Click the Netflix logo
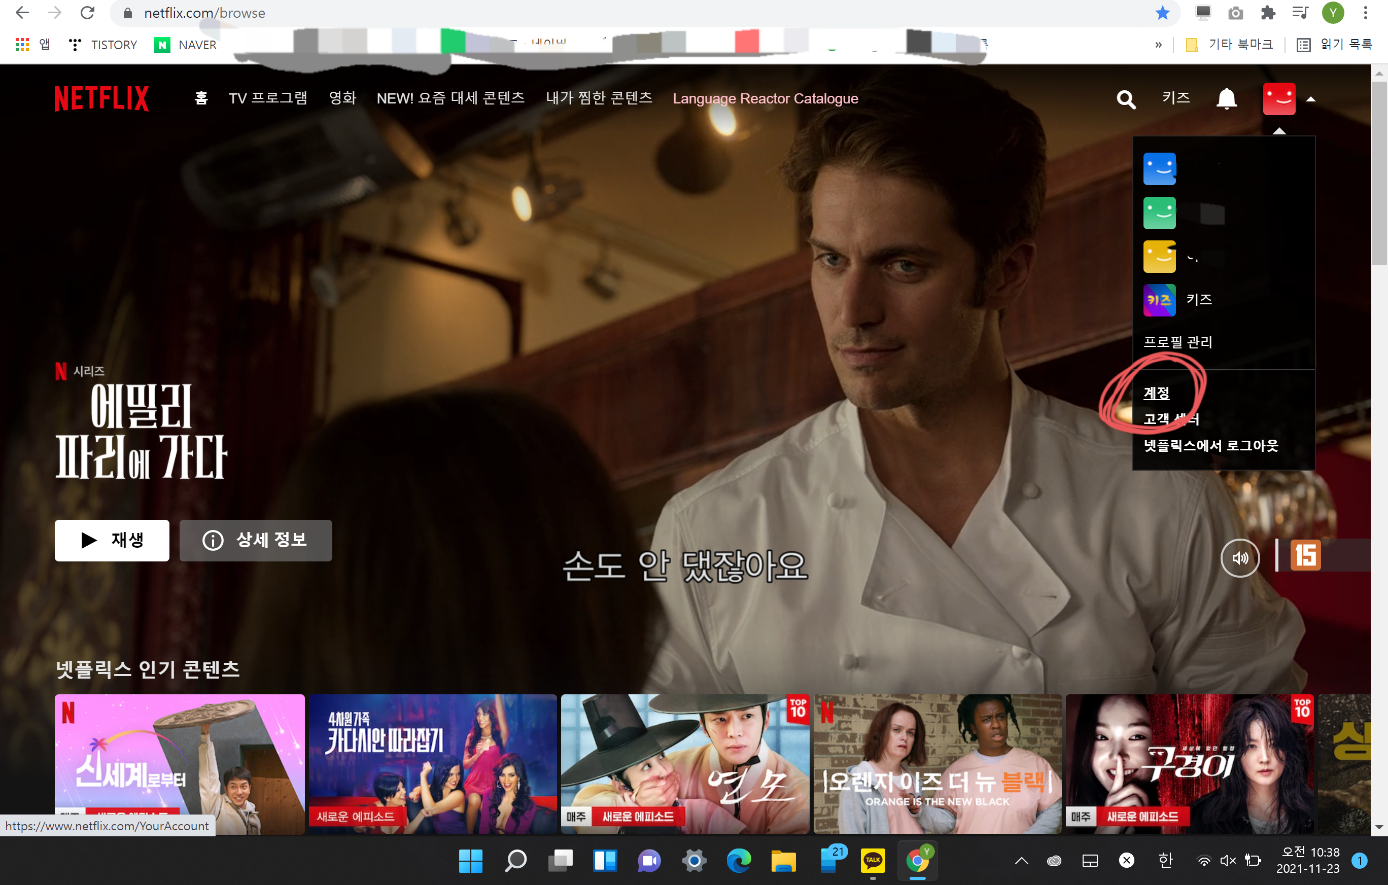Viewport: 1388px width, 885px height. pyautogui.click(x=101, y=98)
